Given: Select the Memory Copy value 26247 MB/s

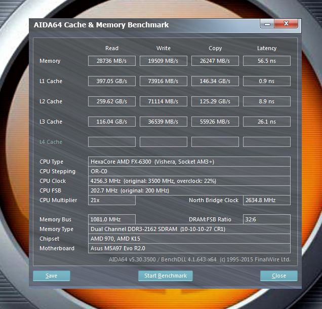Looking at the screenshot, I should (215, 61).
